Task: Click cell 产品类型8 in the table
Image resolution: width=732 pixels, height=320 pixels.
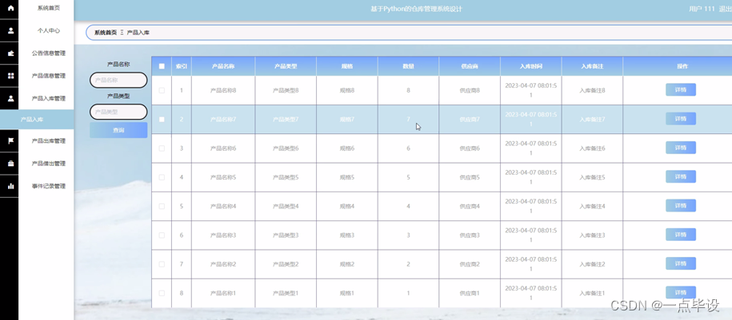Action: [286, 90]
